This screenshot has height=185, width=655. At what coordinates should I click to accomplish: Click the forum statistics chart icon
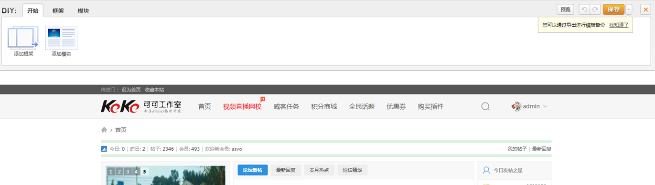pyautogui.click(x=104, y=149)
